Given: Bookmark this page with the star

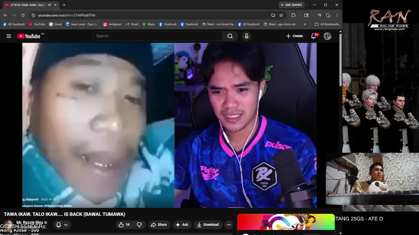Looking at the screenshot, I should coord(281,15).
